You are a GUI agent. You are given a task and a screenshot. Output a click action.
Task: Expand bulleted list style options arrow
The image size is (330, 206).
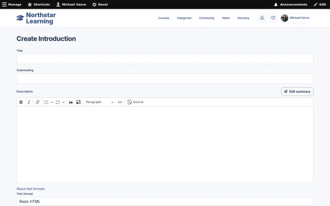pyautogui.click(x=52, y=102)
